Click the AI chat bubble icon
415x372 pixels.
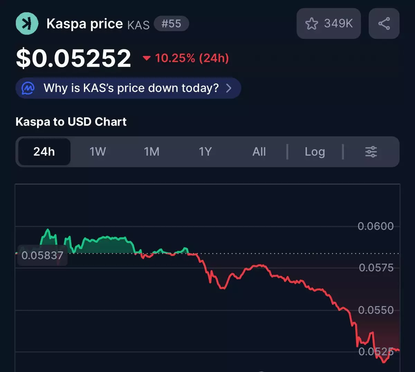coord(28,88)
